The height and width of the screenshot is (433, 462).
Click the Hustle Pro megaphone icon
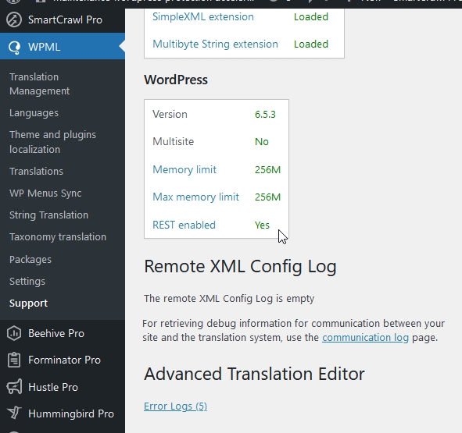pyautogui.click(x=14, y=387)
